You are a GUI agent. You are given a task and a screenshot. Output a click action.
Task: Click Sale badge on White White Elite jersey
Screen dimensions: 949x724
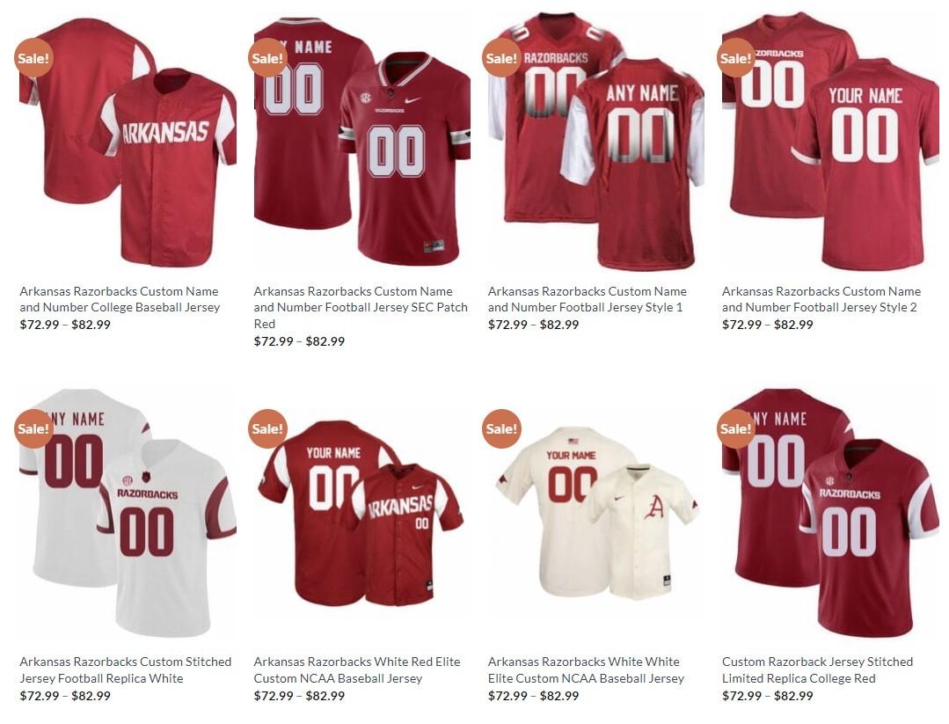[501, 428]
